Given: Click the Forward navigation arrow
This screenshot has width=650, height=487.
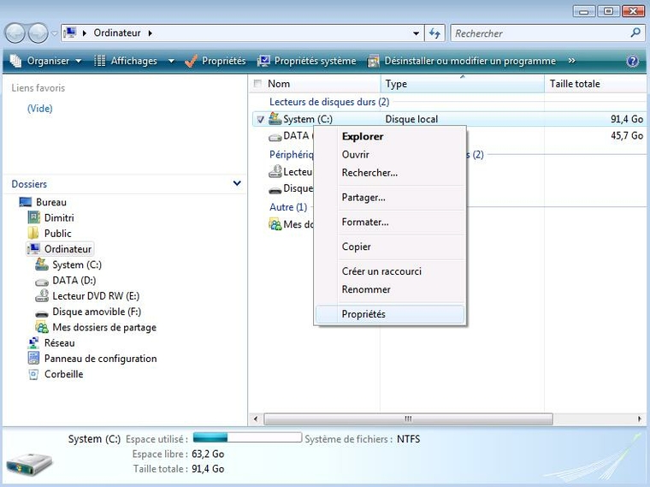Looking at the screenshot, I should pos(38,33).
